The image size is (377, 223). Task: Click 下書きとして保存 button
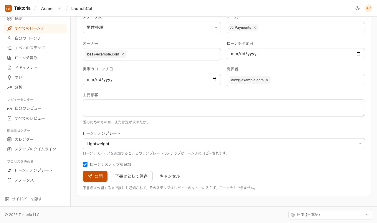[131, 176]
